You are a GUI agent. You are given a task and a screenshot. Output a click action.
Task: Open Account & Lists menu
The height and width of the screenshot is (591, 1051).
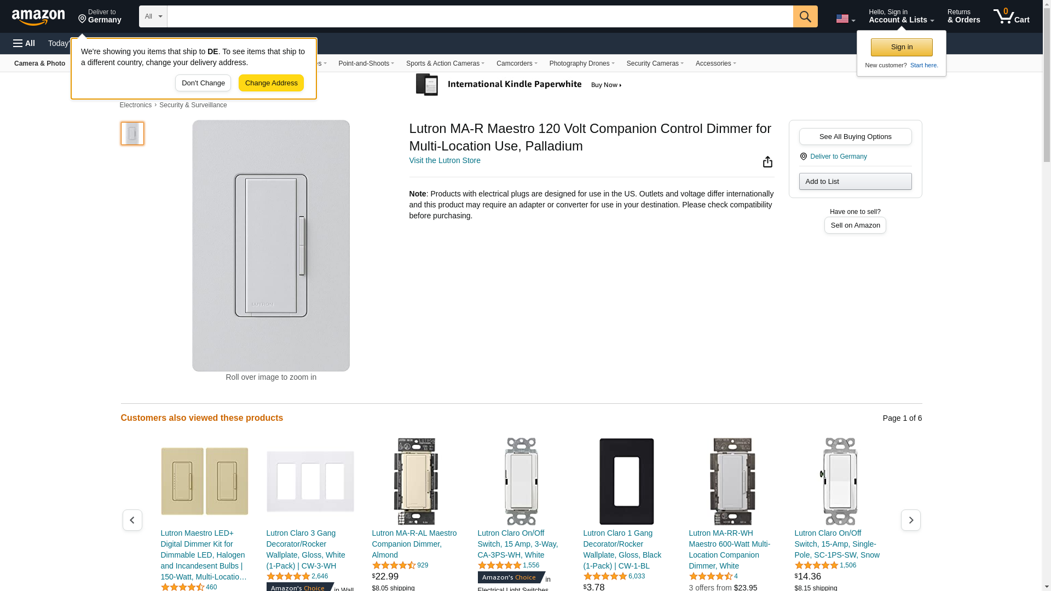click(901, 16)
